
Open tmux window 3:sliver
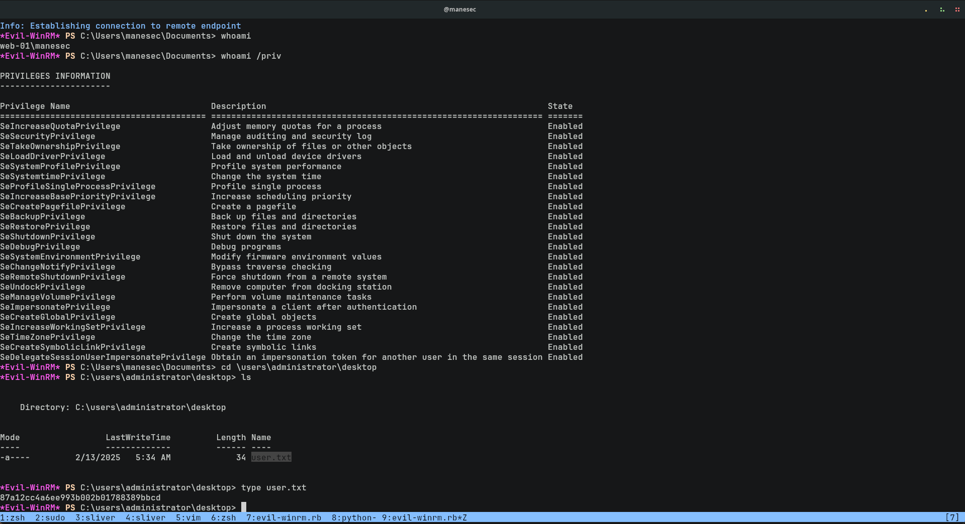(95, 517)
